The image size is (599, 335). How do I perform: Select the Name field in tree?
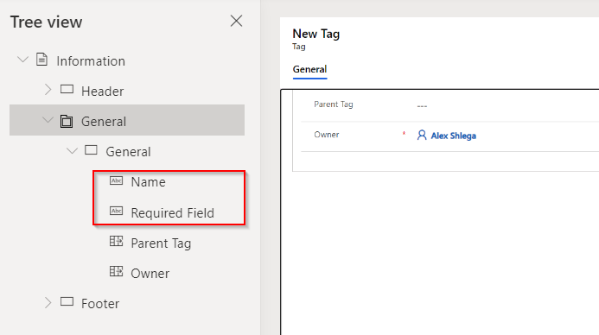tap(148, 182)
